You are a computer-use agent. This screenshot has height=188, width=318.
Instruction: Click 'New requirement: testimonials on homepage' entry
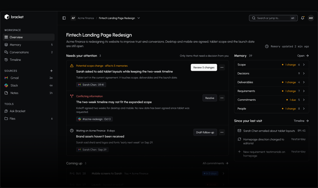click(x=264, y=154)
